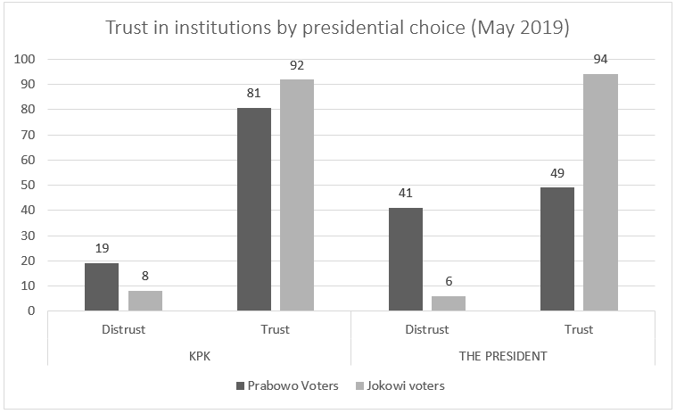Click the Trust label under THE PRESIDENT
Image resolution: width=676 pixels, height=414 pixels.
coord(579,329)
